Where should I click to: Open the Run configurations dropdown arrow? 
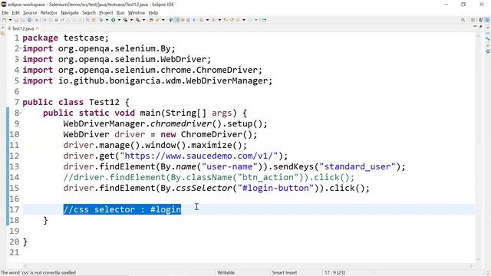tap(119, 20)
